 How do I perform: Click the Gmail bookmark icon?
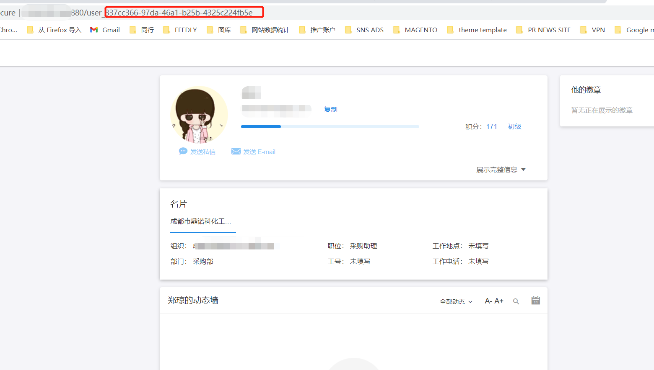(x=94, y=30)
